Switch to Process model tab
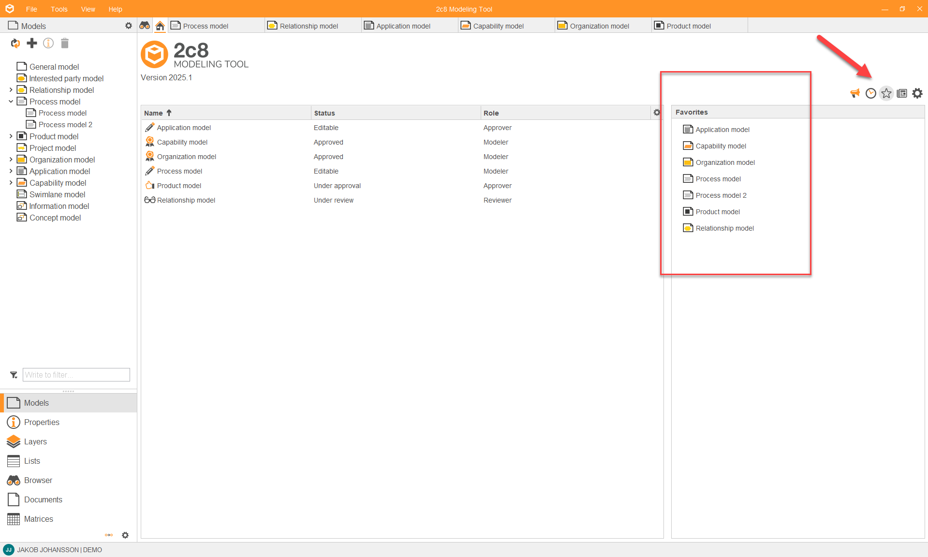Screen dimensions: 928x557 (216, 26)
